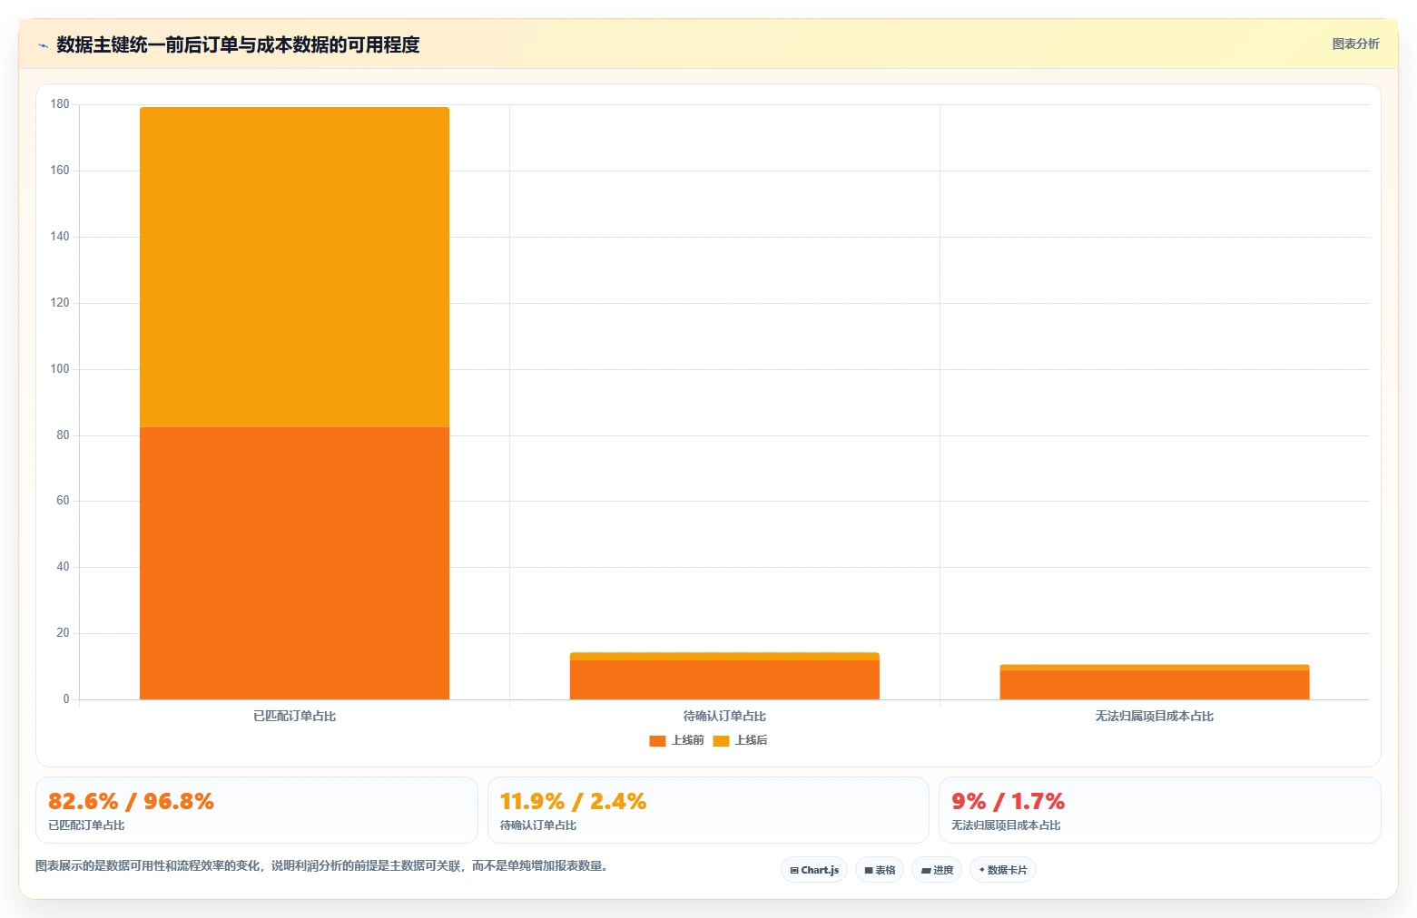Image resolution: width=1417 pixels, height=918 pixels.
Task: Click the chart icon beside the title
Action: (x=43, y=45)
